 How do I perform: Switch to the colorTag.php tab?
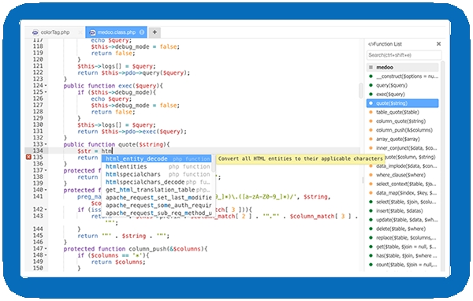[x=55, y=32]
